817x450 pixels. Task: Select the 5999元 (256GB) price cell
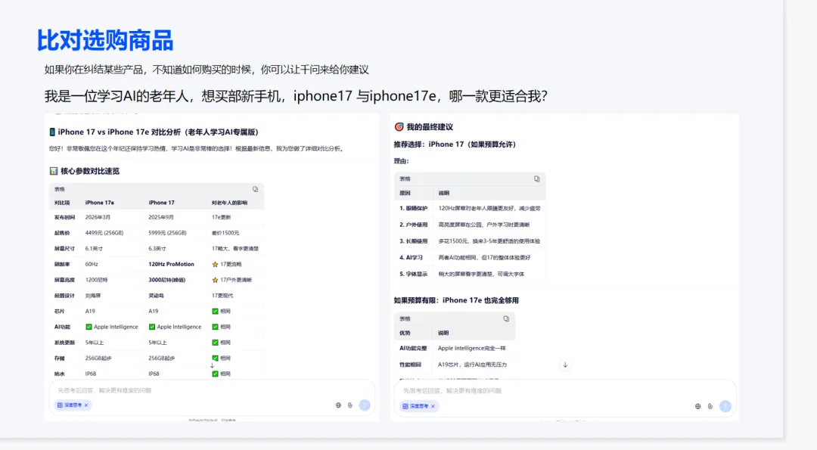[167, 233]
